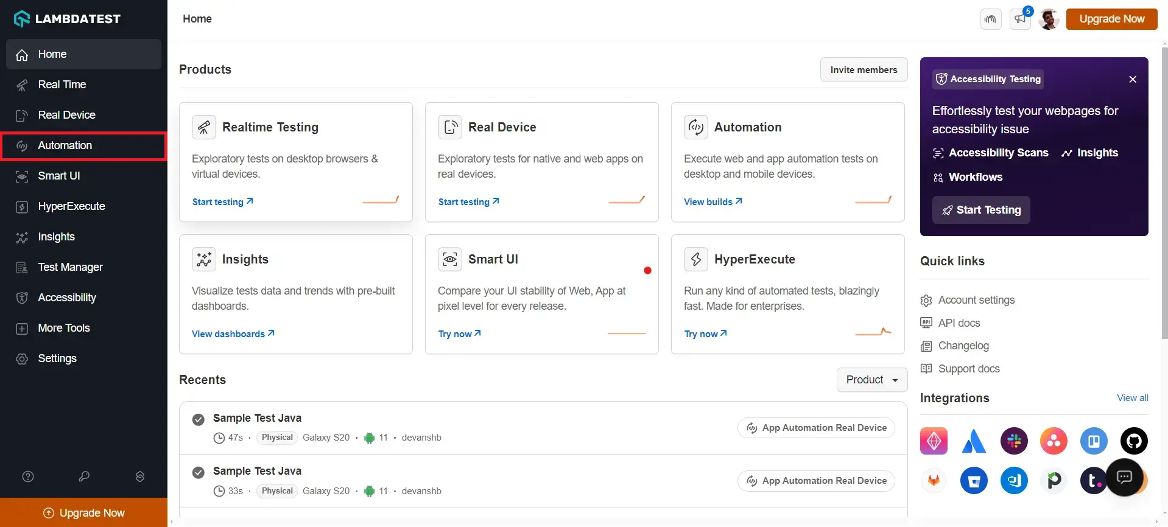Click Automation card icon
The image size is (1168, 527).
(x=696, y=127)
